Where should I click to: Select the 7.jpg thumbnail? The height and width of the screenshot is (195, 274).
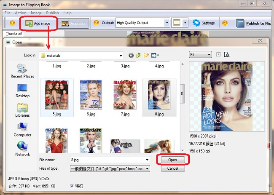coord(125,95)
